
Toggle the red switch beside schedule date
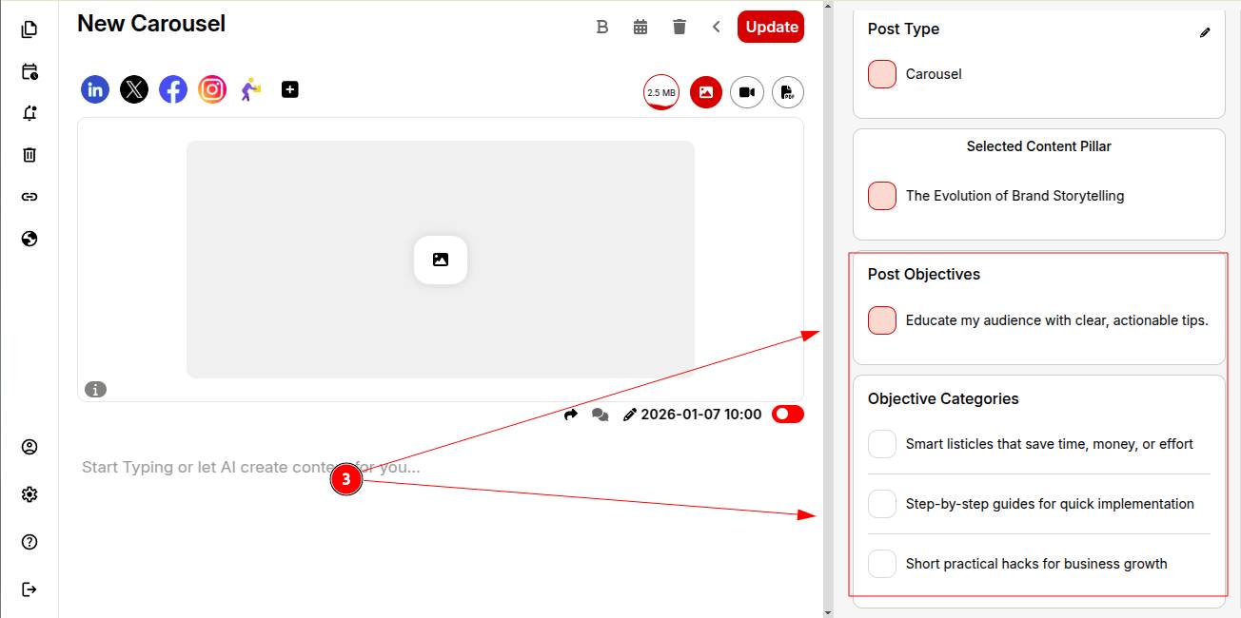tap(788, 415)
